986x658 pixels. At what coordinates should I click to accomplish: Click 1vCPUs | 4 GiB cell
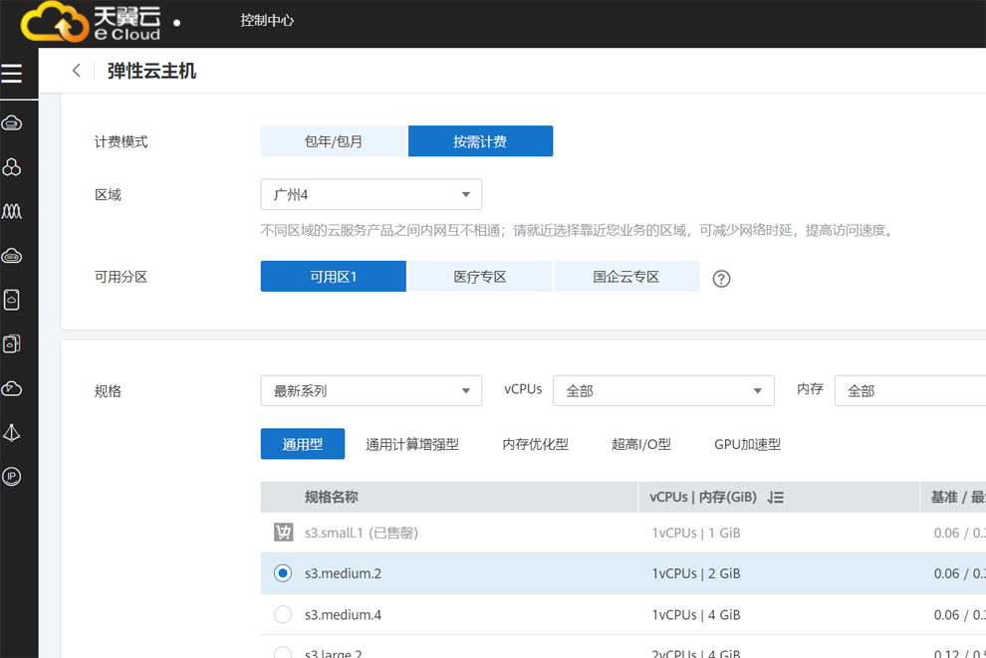(696, 614)
